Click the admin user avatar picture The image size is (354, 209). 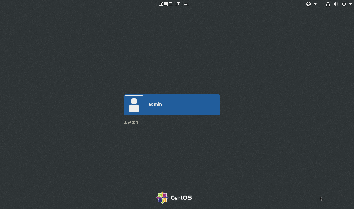tap(134, 104)
